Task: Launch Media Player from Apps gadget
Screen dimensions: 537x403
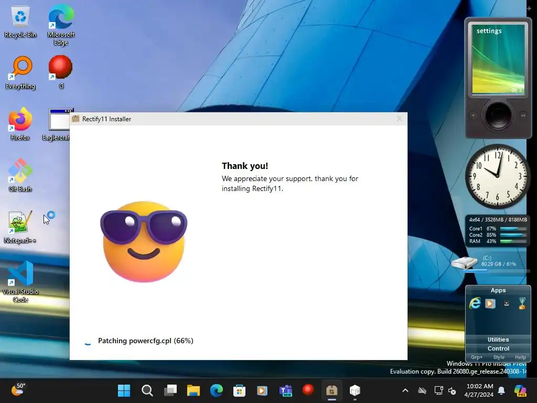Action: click(490, 303)
